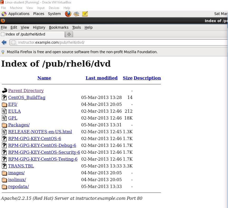
Task: Open the images/ directory link
Action: pos(16,173)
